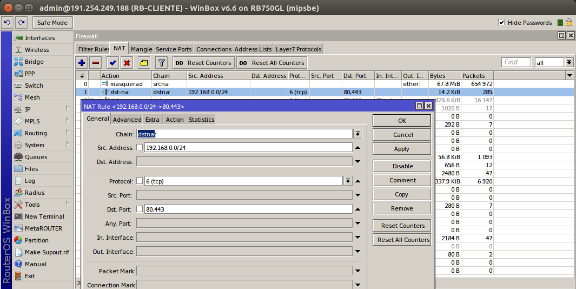Switch to Layer7 Protocols tab

[x=299, y=49]
